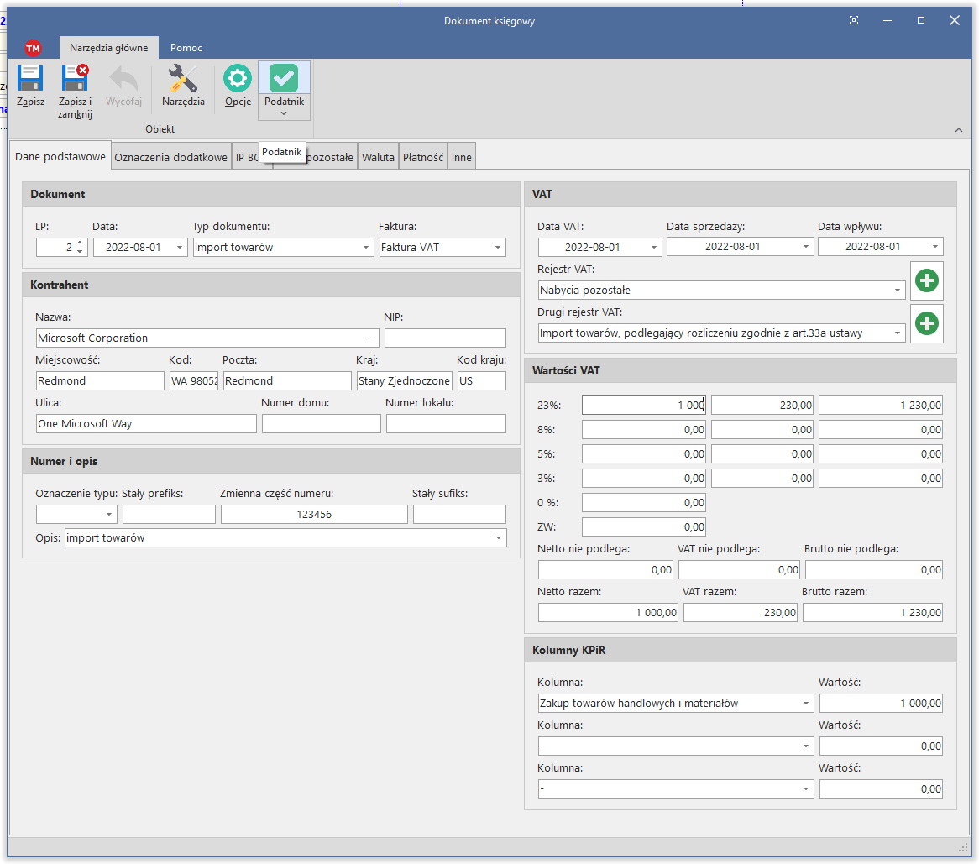
Task: Open the Opcje gear icon
Action: point(238,80)
